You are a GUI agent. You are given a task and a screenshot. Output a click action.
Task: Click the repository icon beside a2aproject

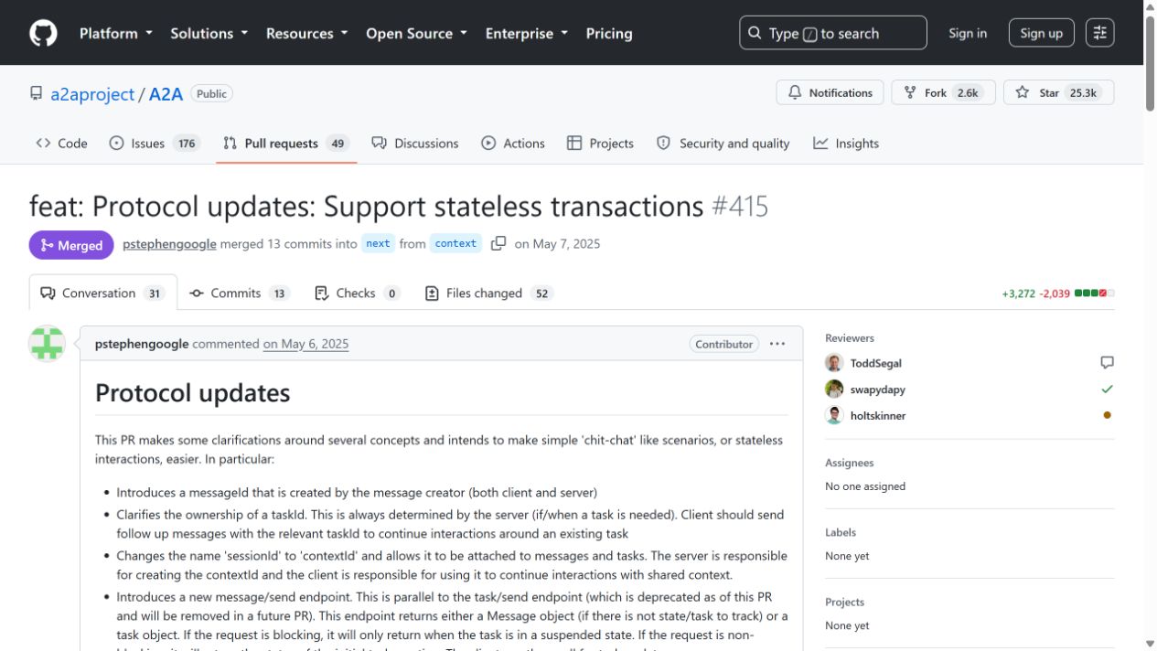[x=37, y=93]
